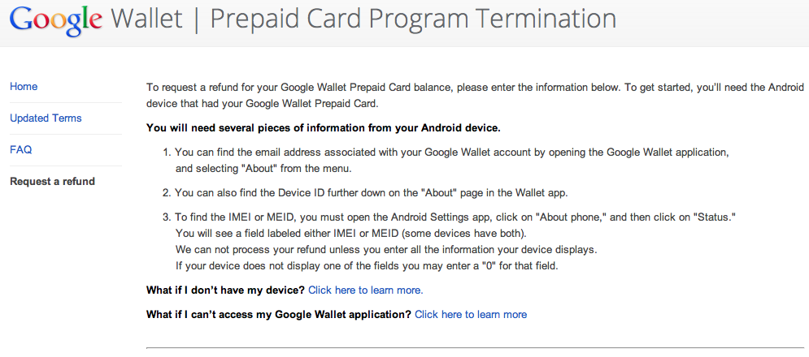Viewport: 809px width, 357px height.
Task: Go to the Updated Terms page
Action: (x=46, y=118)
